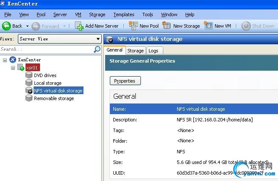Open the Window menu
This screenshot has width=278, height=181.
tap(169, 14)
